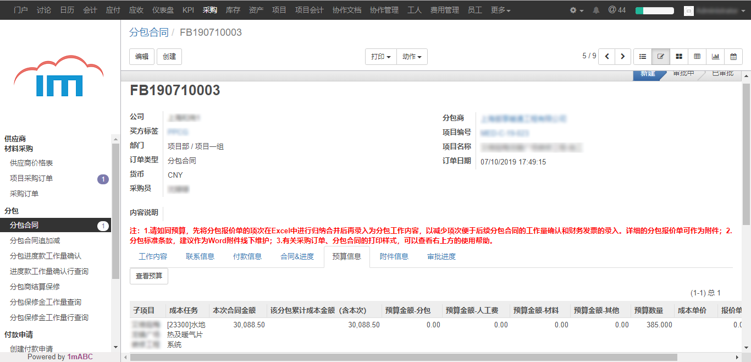The height and width of the screenshot is (362, 751).
Task: Open the 买方标签 linked value
Action: pos(178,132)
